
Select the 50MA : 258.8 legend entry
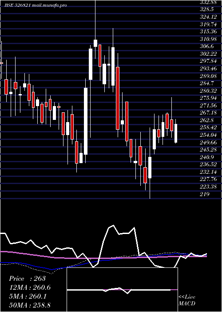(30, 305)
